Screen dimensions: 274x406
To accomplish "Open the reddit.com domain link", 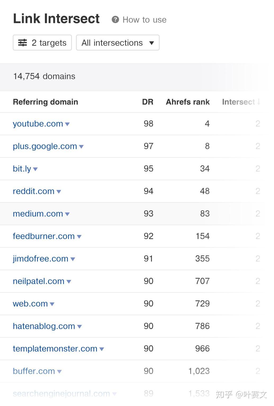I will (34, 191).
